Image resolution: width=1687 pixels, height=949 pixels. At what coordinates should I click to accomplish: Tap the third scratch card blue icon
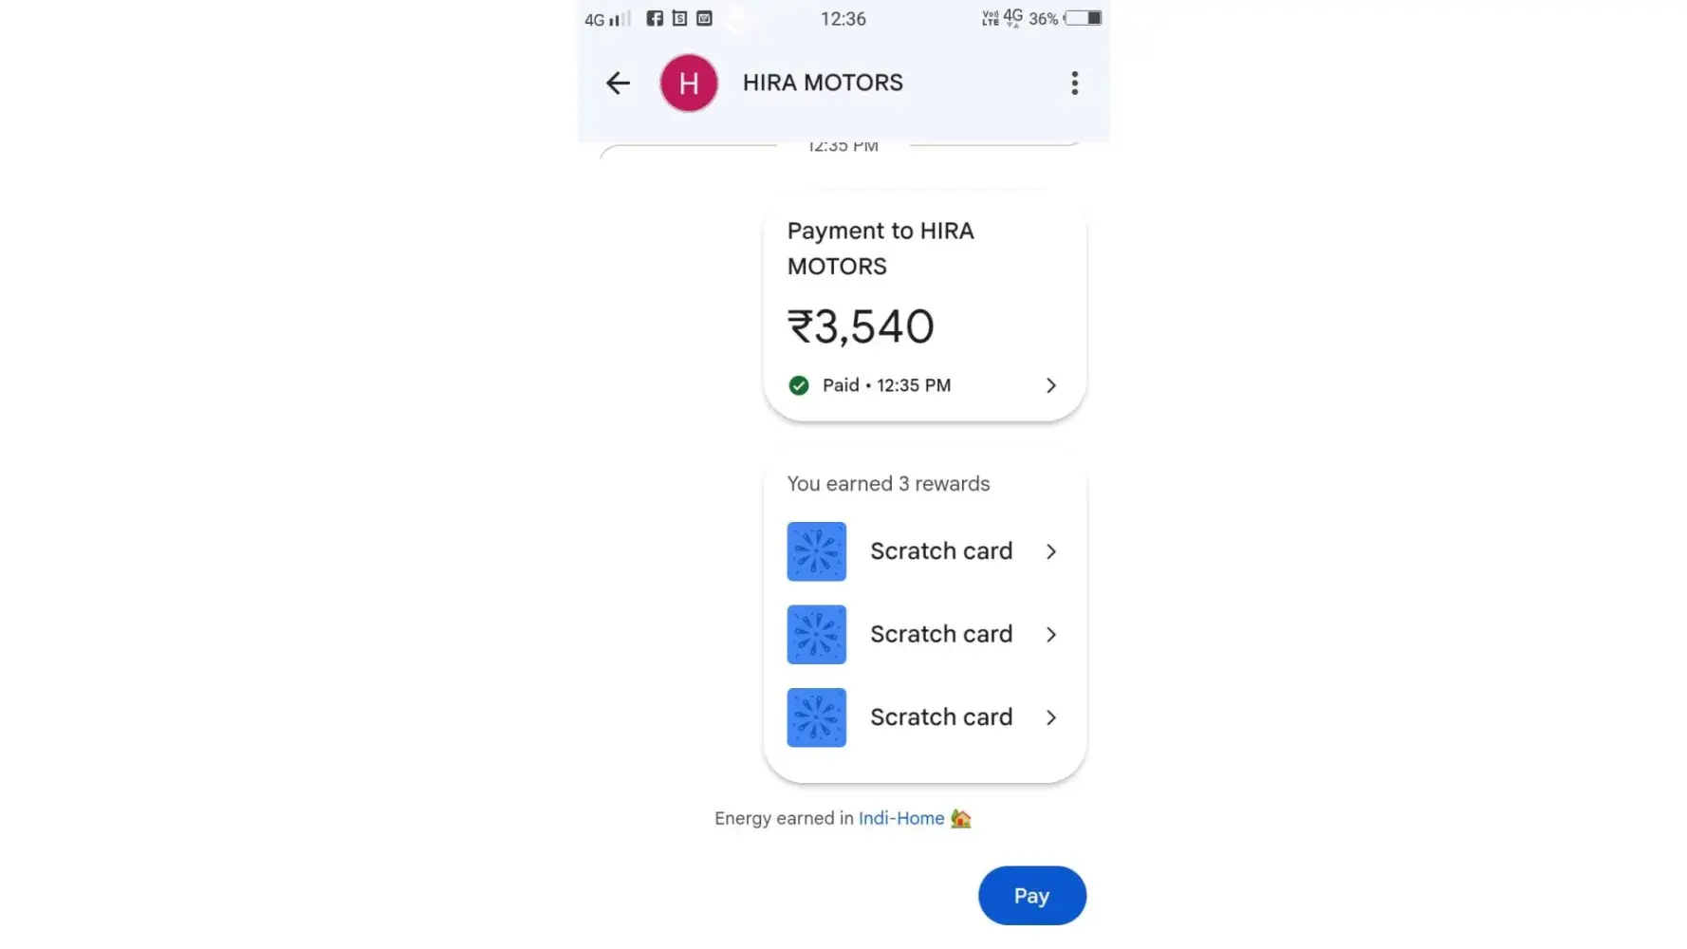click(816, 717)
